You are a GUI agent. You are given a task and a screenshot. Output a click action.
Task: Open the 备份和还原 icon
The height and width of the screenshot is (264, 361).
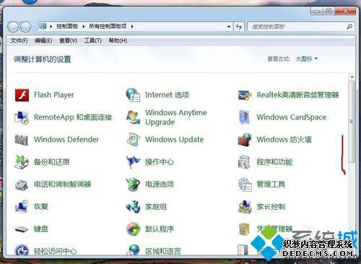(x=22, y=162)
